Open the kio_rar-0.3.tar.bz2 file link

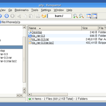click(x=43, y=43)
